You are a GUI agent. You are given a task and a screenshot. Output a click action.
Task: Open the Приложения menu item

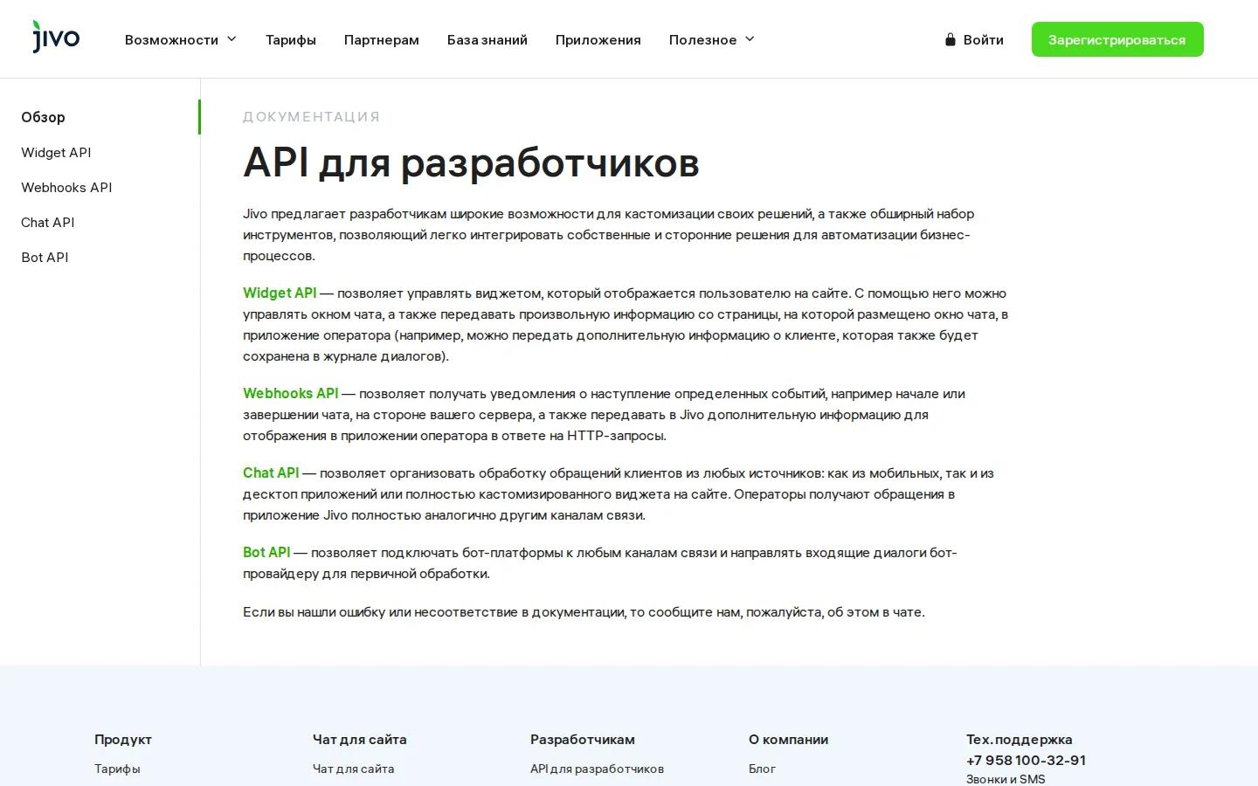tap(598, 39)
